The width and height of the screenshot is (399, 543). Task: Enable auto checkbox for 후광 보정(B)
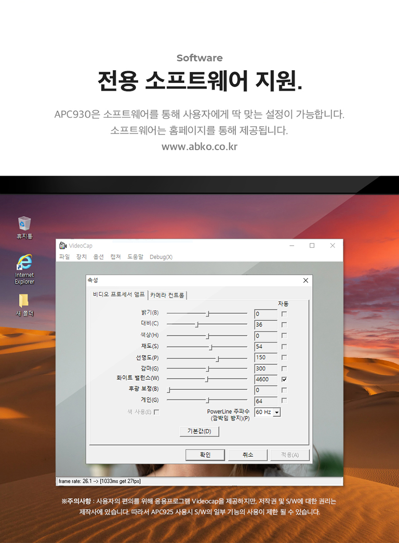[284, 390]
